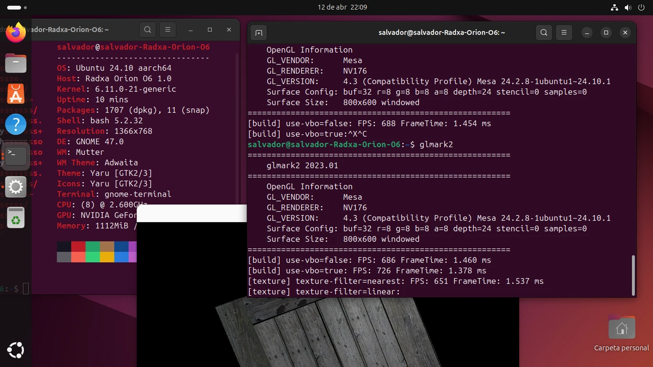Click left terminal vertical scrollbar

(x=238, y=129)
